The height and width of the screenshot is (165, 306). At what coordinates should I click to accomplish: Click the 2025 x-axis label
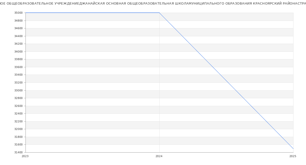coord(293,156)
